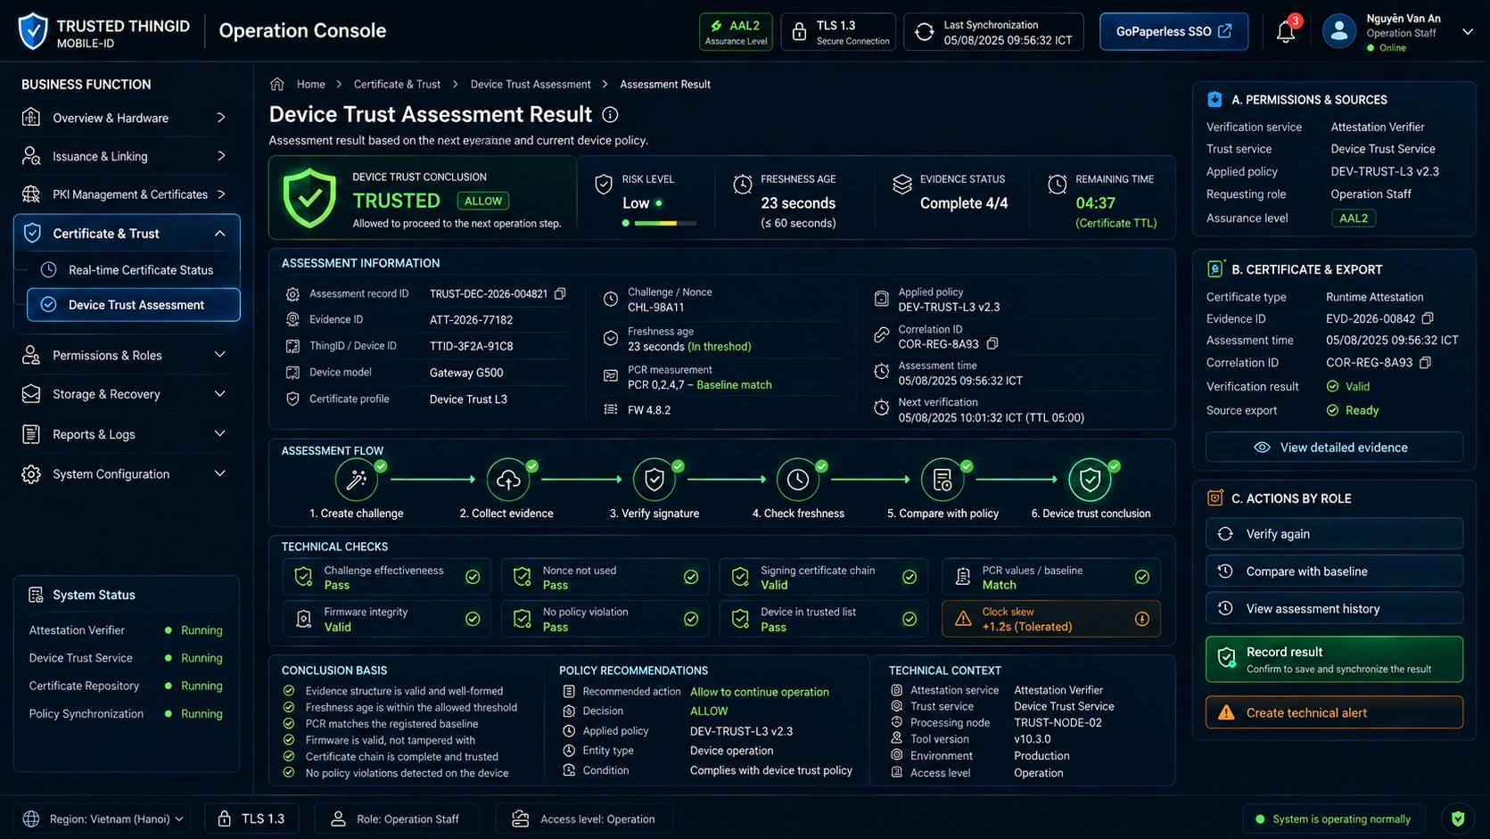Click the Challenge effectiveness Pass check mark

pyautogui.click(x=473, y=577)
